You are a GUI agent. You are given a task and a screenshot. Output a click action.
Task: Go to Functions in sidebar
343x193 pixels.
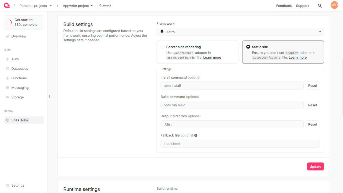(19, 78)
